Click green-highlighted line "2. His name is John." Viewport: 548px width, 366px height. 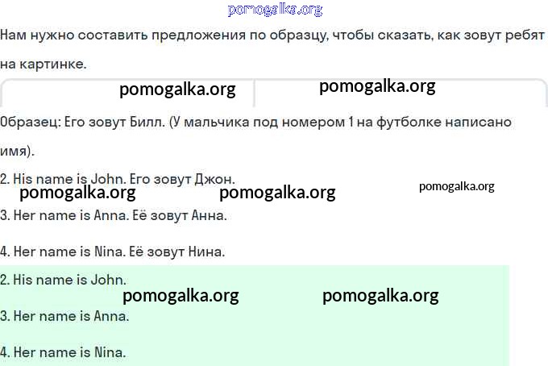pyautogui.click(x=64, y=280)
